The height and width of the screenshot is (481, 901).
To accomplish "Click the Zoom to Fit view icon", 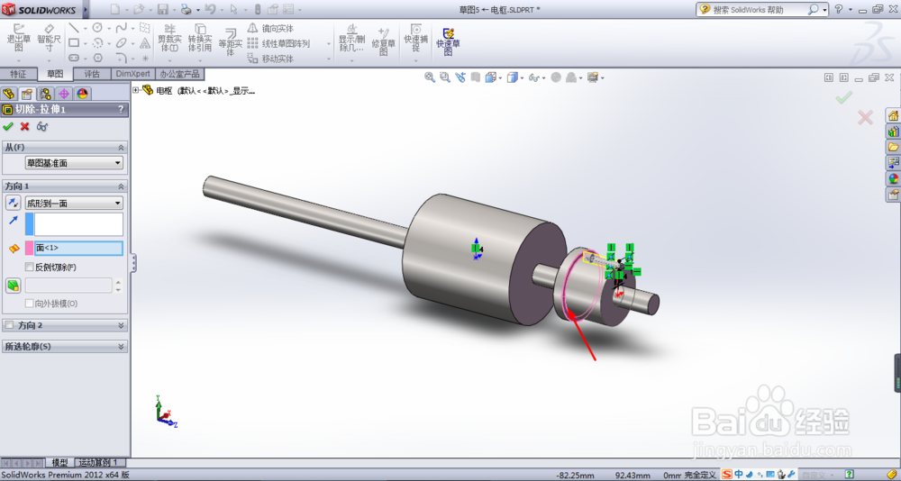I will (x=430, y=77).
